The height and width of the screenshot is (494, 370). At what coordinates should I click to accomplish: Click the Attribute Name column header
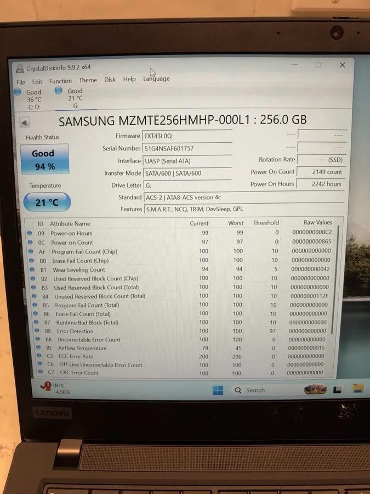tap(70, 223)
